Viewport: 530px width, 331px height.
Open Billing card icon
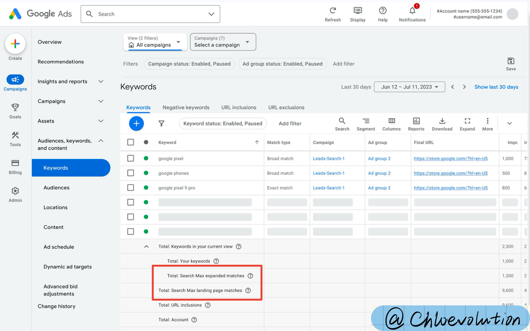click(x=15, y=163)
